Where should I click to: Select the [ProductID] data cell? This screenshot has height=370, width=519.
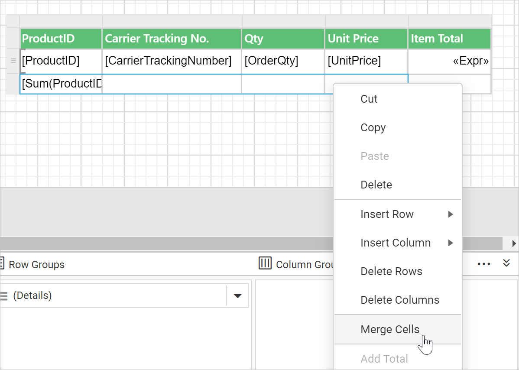[x=61, y=61]
